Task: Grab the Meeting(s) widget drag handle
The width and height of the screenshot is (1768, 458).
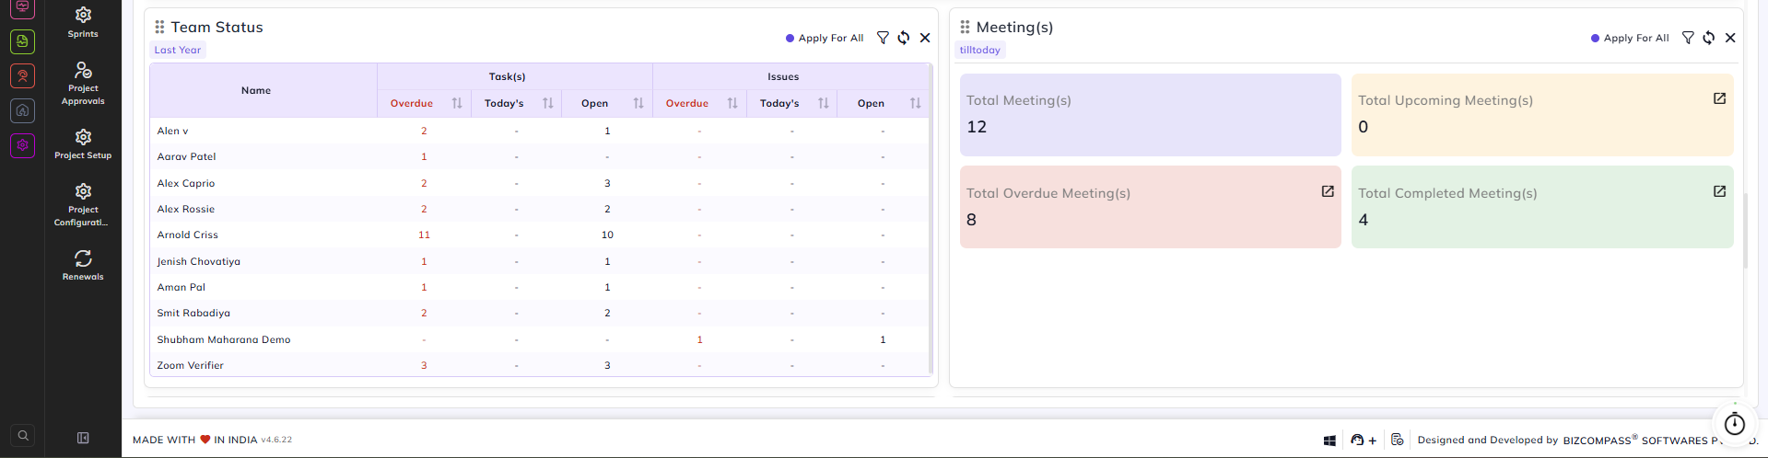Action: point(965,27)
